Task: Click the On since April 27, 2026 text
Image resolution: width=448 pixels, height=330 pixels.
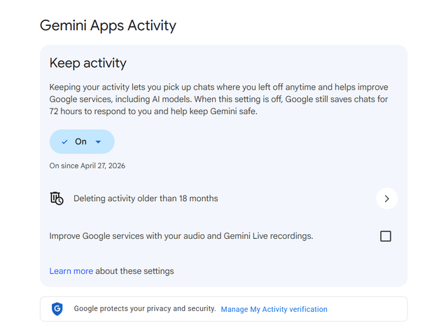Action: coord(87,166)
